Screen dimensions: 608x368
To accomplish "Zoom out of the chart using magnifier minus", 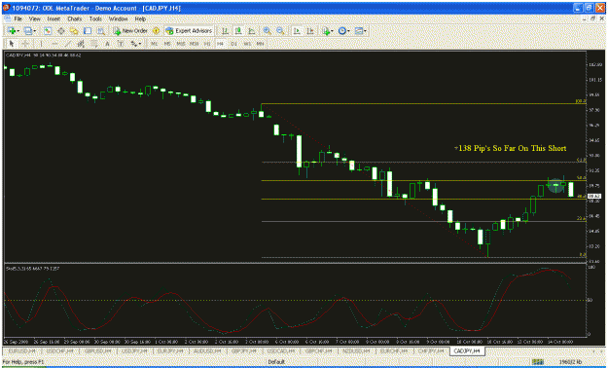I will (280, 31).
